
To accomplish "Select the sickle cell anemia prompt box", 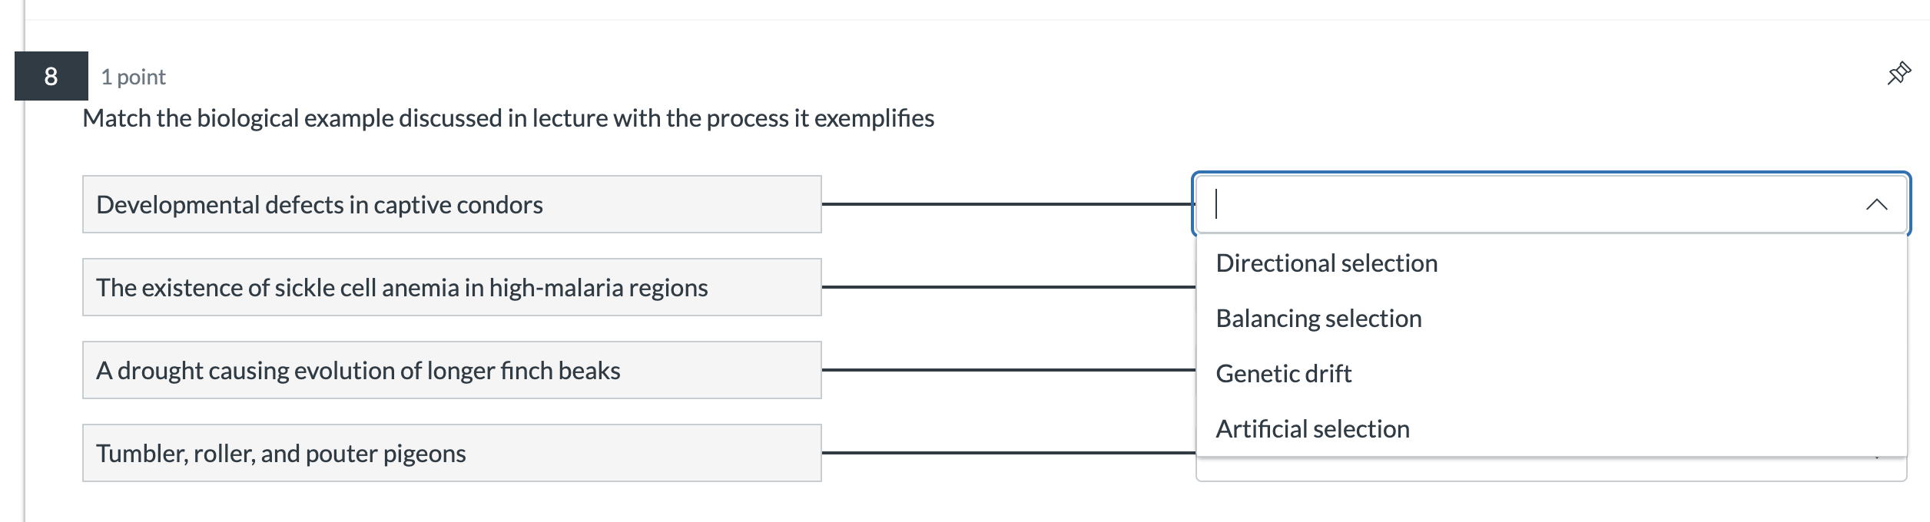I will (452, 287).
